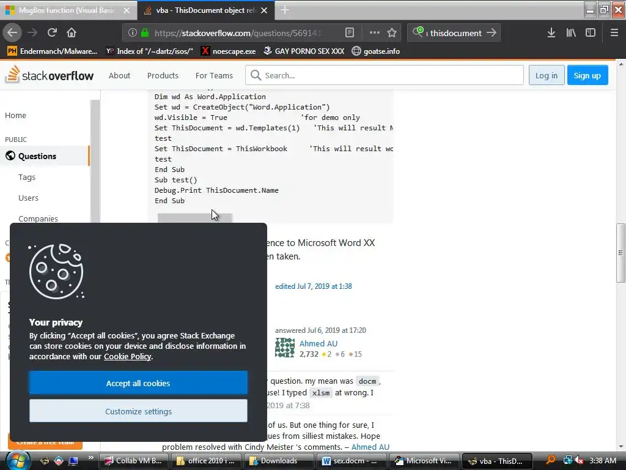Open Index of /~dartz/isos/ bookmark

pyautogui.click(x=149, y=51)
